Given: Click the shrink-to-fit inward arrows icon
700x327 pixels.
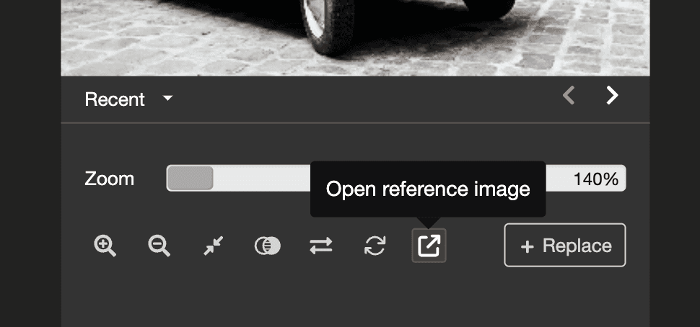Looking at the screenshot, I should 213,246.
